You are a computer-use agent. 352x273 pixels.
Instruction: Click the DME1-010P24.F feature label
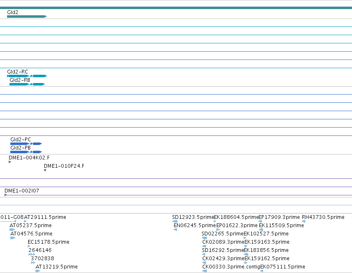point(64,166)
